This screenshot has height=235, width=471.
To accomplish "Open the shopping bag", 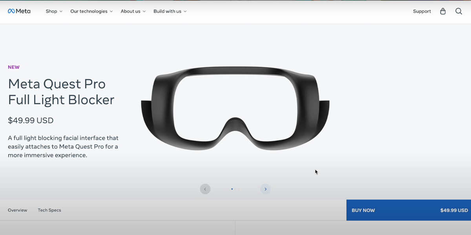I will 443,11.
